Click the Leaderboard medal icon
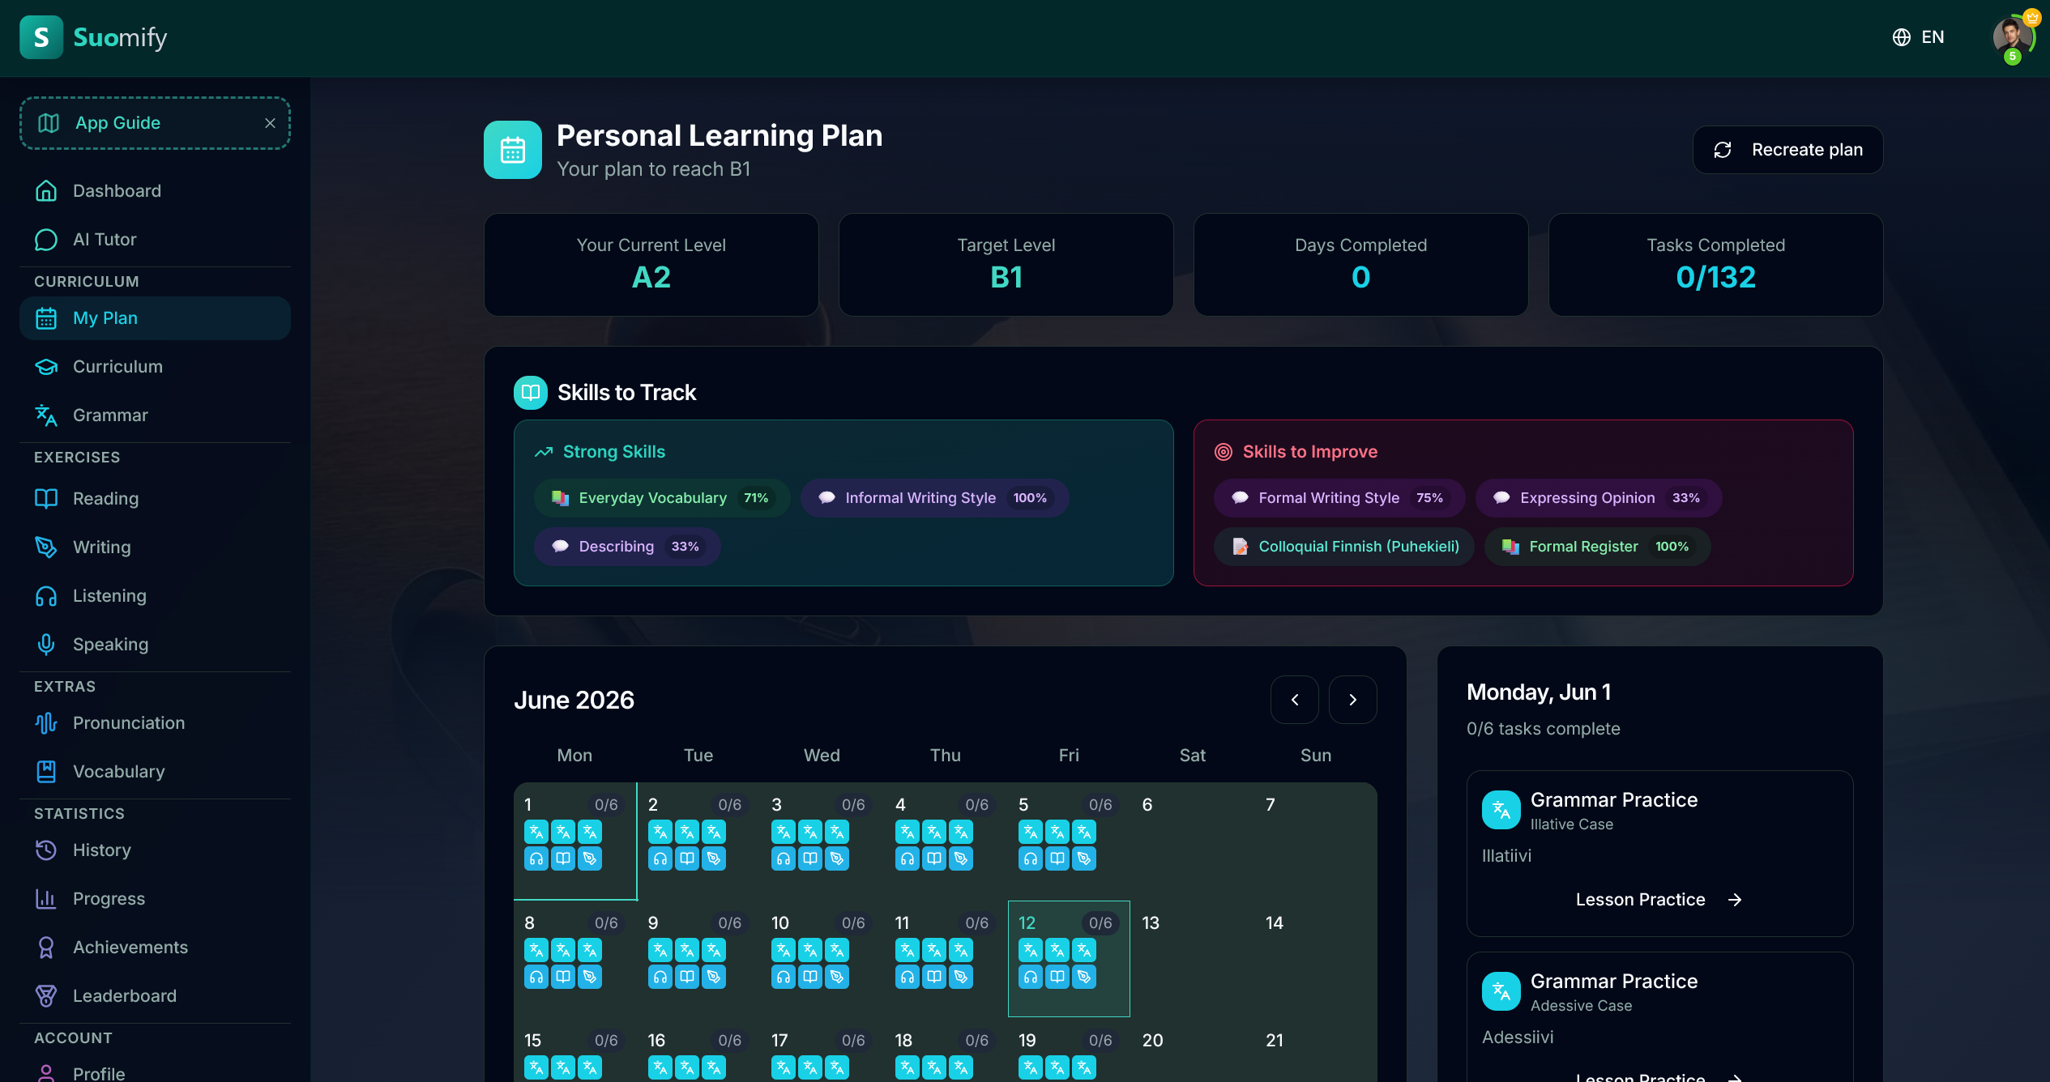 pos(46,996)
